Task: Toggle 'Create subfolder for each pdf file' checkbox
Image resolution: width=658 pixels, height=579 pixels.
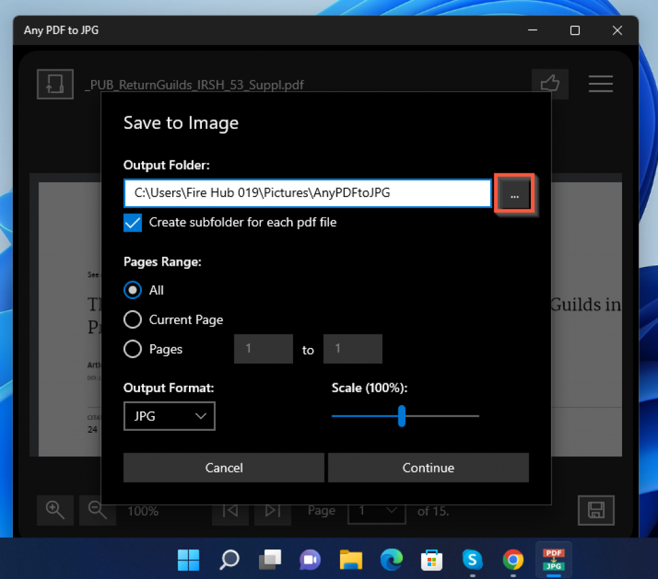Action: tap(132, 223)
